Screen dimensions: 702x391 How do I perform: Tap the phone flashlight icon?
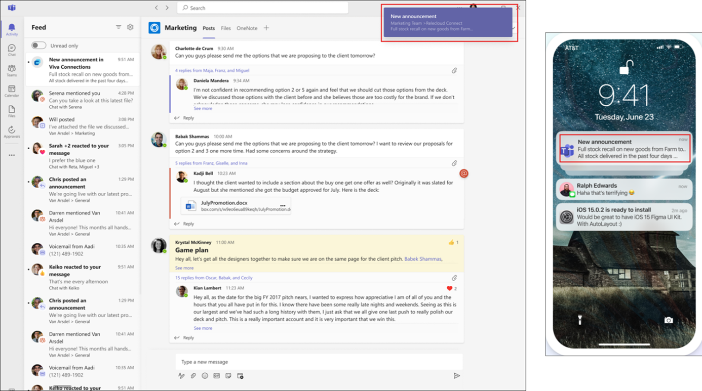point(580,320)
